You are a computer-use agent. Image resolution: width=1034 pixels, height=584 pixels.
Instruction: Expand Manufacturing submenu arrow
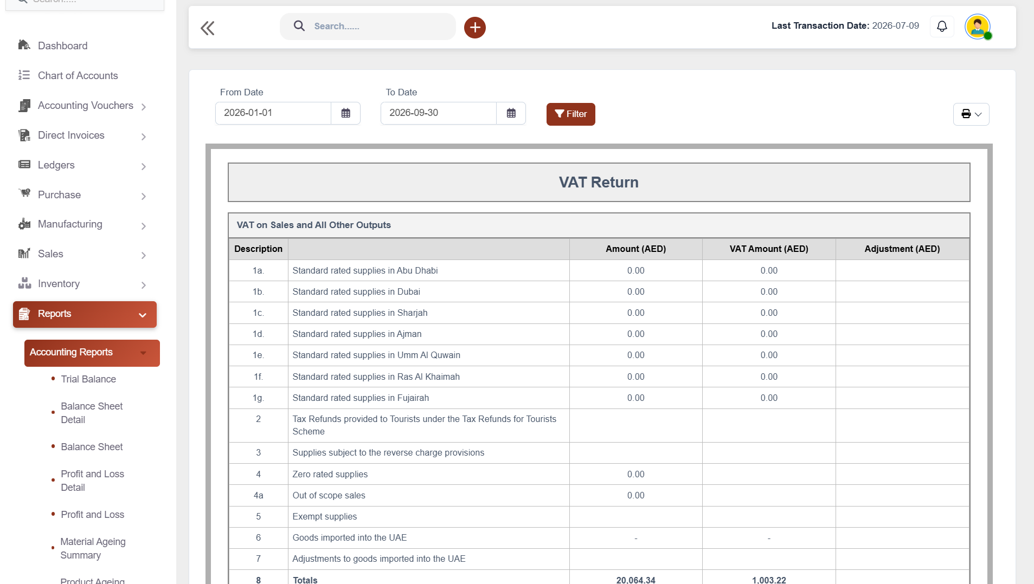[143, 226]
